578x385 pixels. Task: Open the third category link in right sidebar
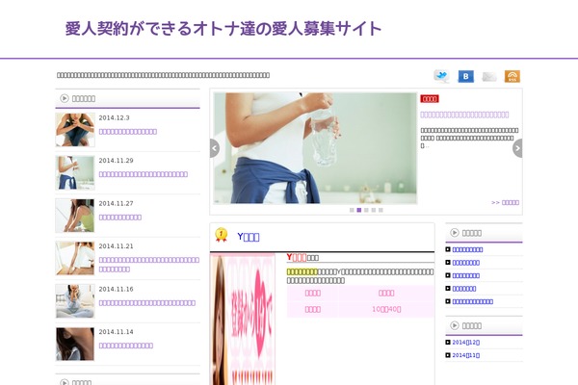pos(466,275)
